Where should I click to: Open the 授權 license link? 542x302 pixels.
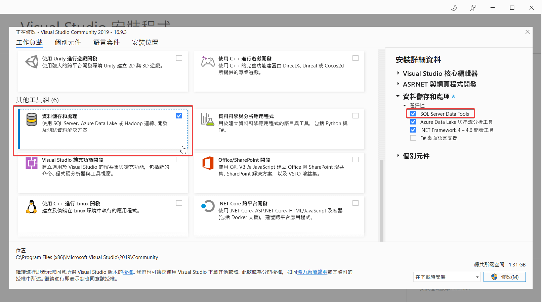point(128,272)
